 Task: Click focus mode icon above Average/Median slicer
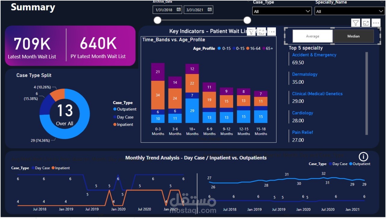point(366,23)
